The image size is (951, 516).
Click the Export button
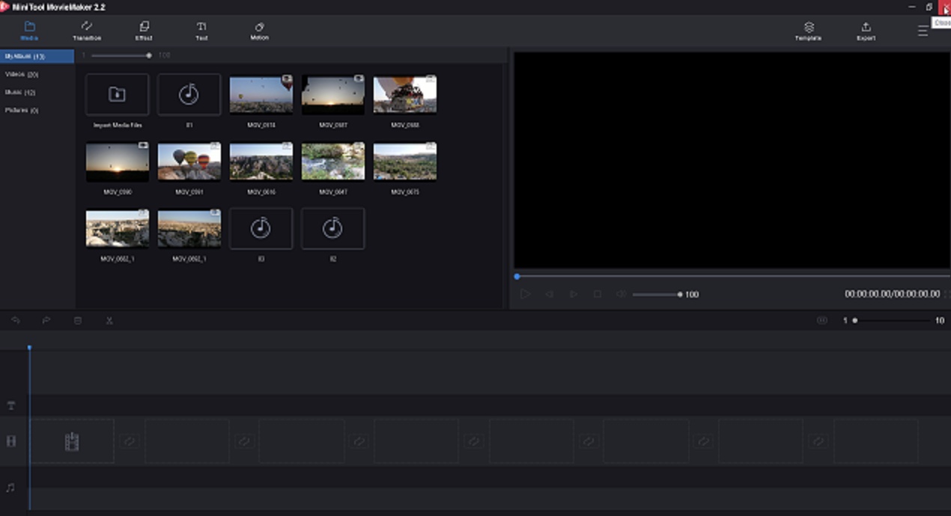coord(866,31)
